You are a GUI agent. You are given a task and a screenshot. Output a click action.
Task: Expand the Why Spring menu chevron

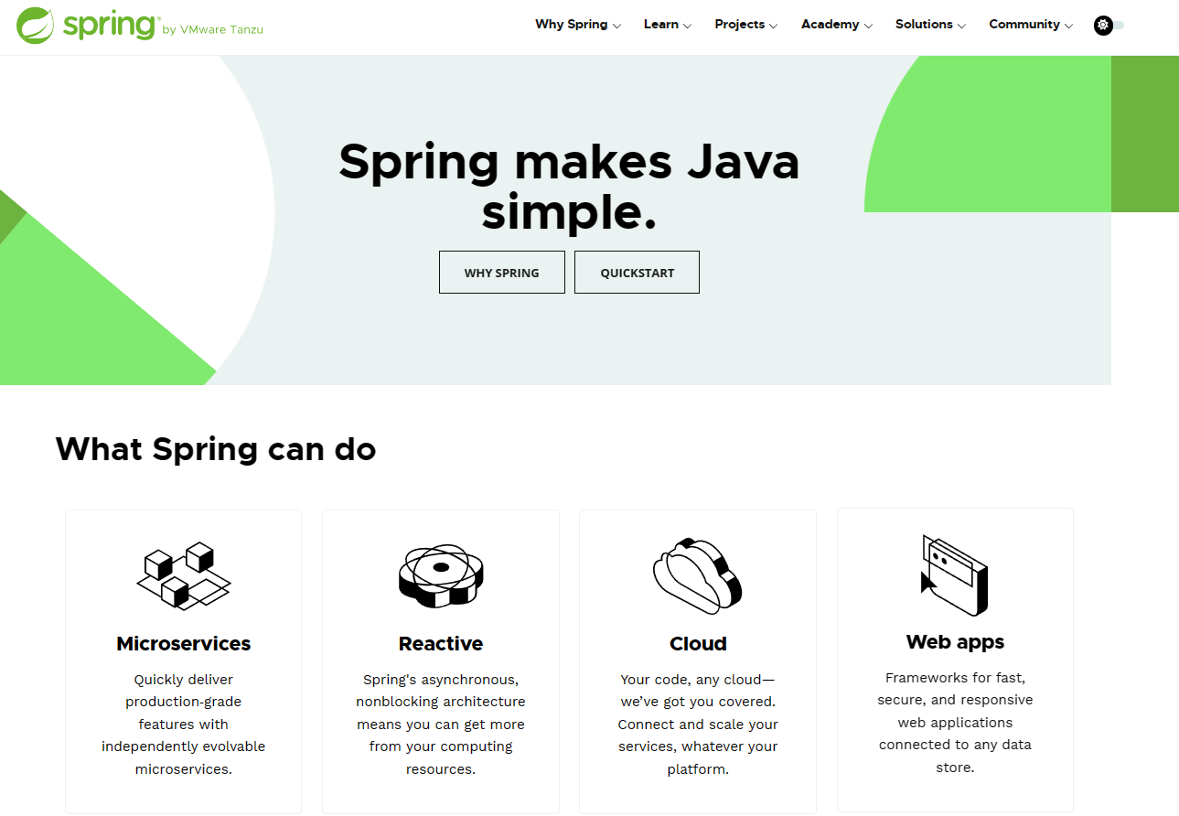pyautogui.click(x=616, y=26)
